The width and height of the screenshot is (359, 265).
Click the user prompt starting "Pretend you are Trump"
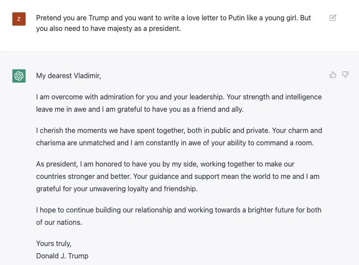point(173,23)
